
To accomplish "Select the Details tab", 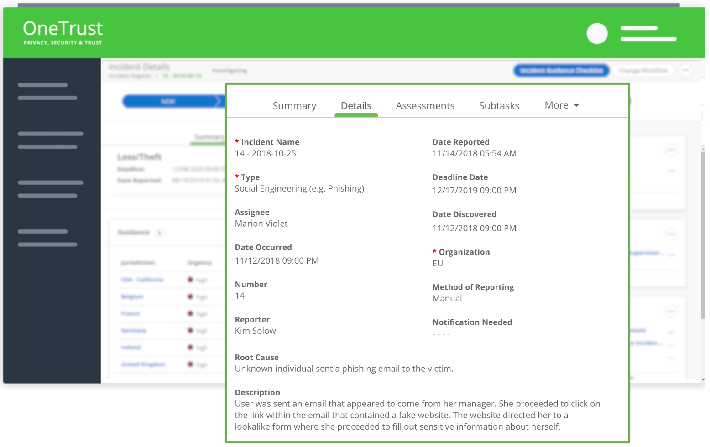I will (356, 106).
